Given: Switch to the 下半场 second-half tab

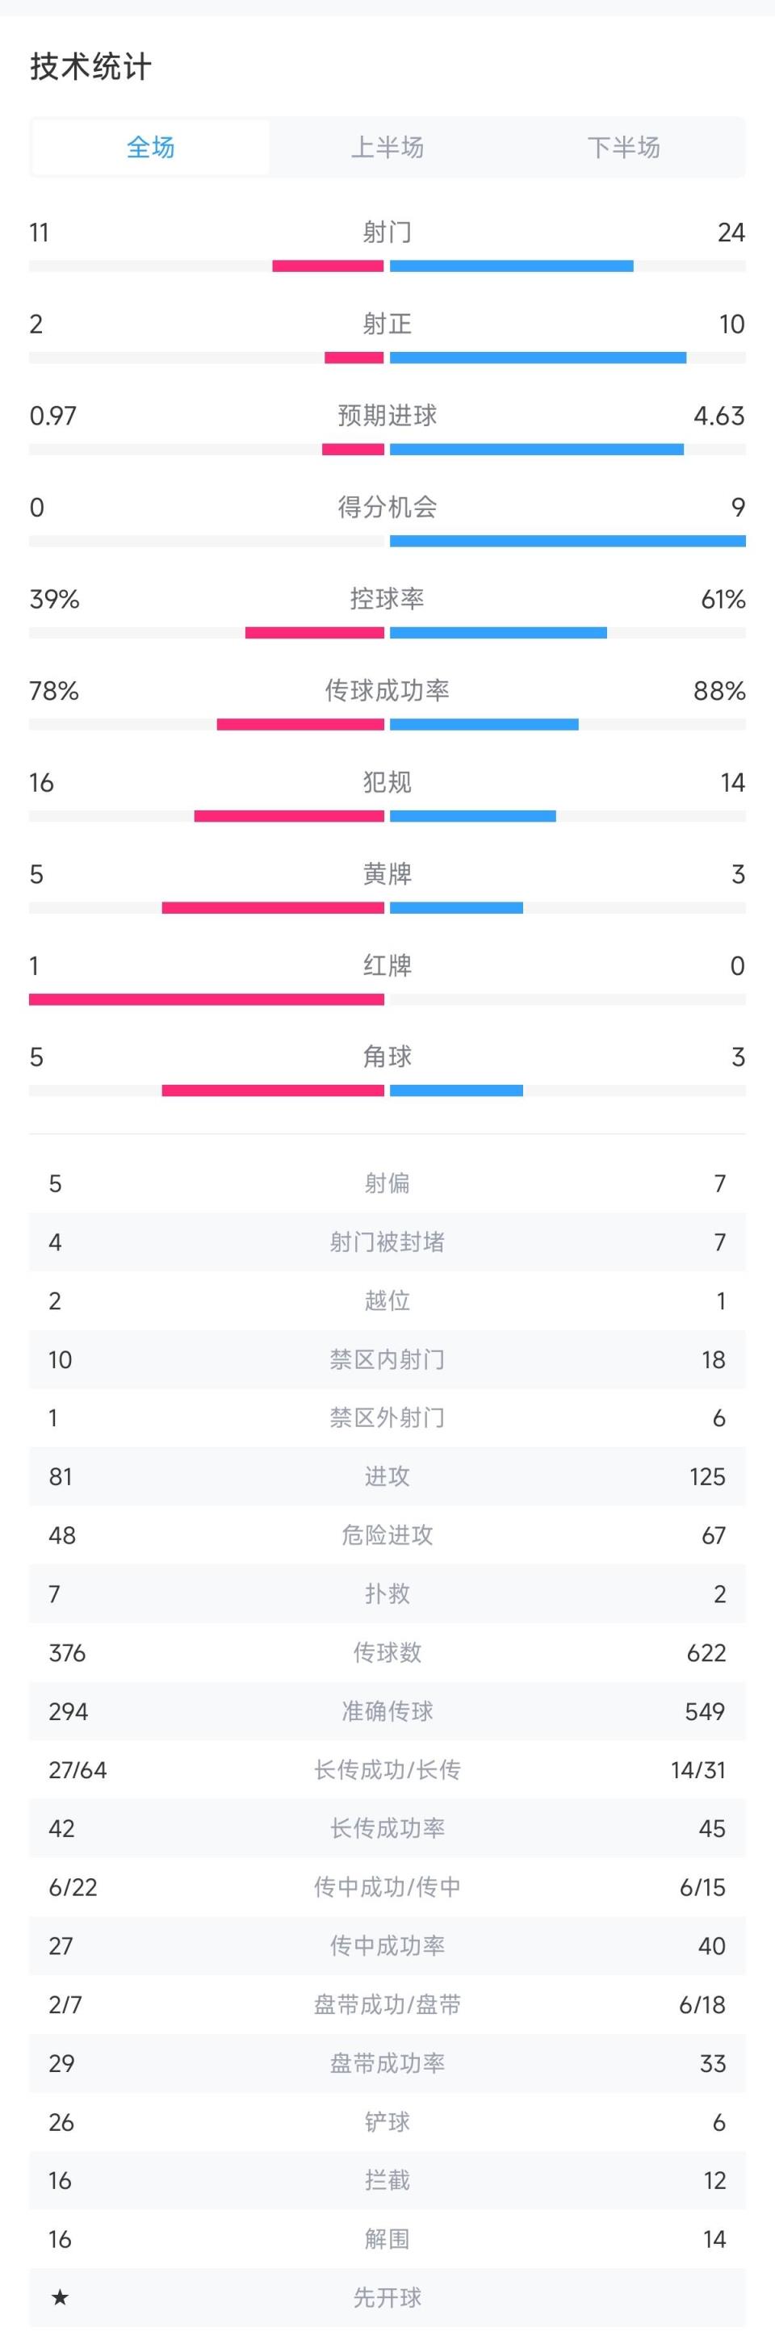Looking at the screenshot, I should tap(623, 147).
